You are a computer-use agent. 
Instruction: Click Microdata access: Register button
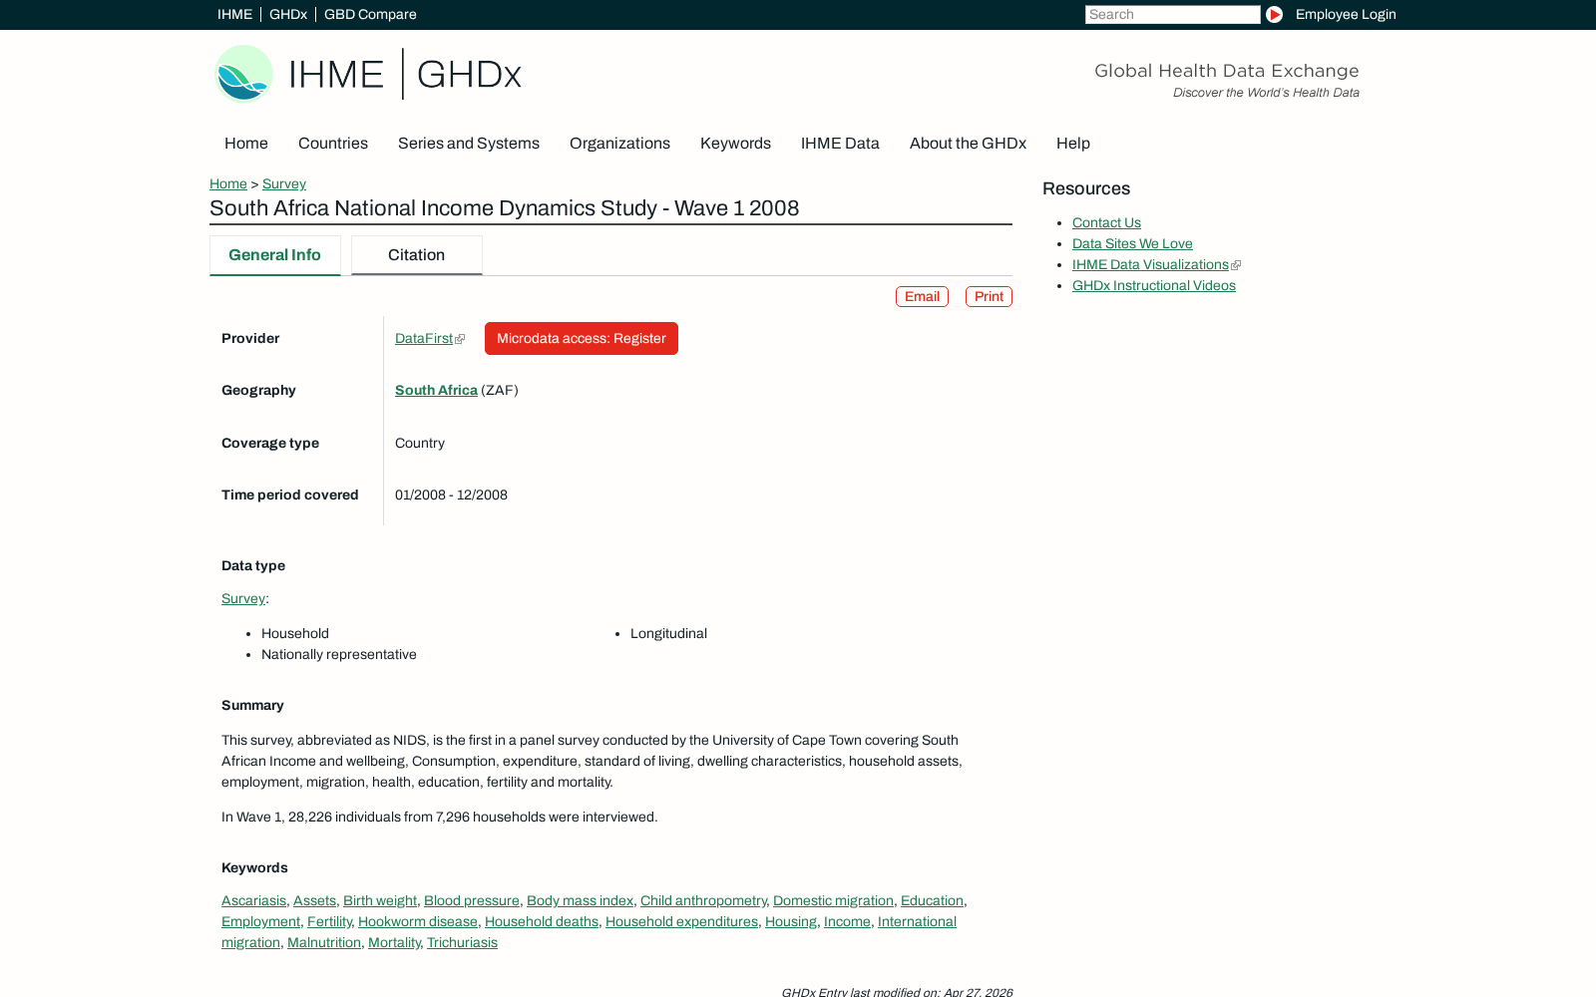[x=582, y=339]
